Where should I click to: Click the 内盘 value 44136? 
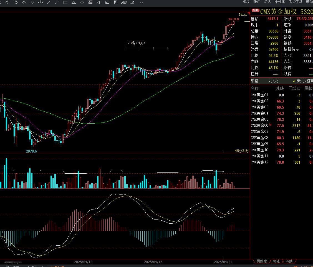274,62
